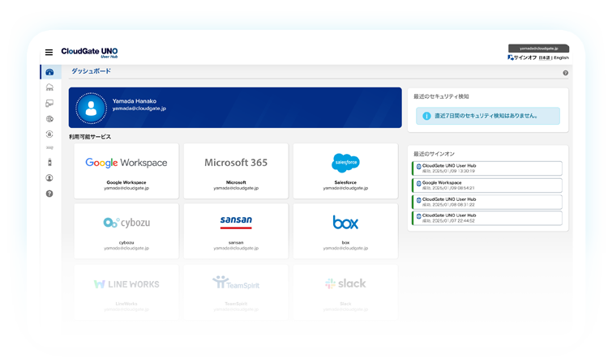This screenshot has width=608, height=362.
Task: Click the 最近のセキュリティ検知 heading
Action: click(x=441, y=96)
